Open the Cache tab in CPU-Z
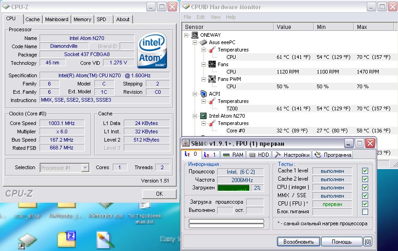 (33, 19)
